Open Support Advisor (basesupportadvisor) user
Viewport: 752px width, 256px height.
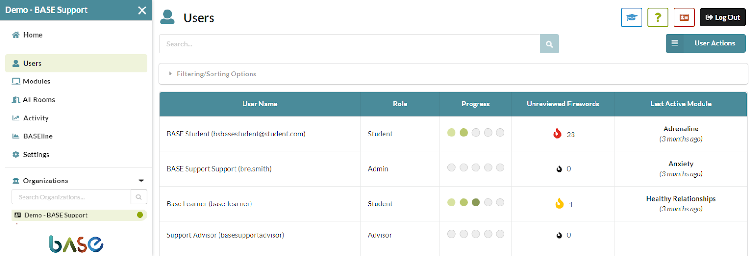click(x=225, y=235)
